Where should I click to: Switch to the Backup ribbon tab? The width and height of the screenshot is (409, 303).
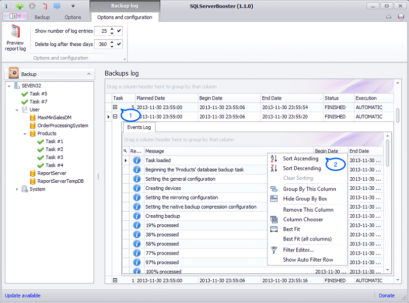pyautogui.click(x=42, y=17)
